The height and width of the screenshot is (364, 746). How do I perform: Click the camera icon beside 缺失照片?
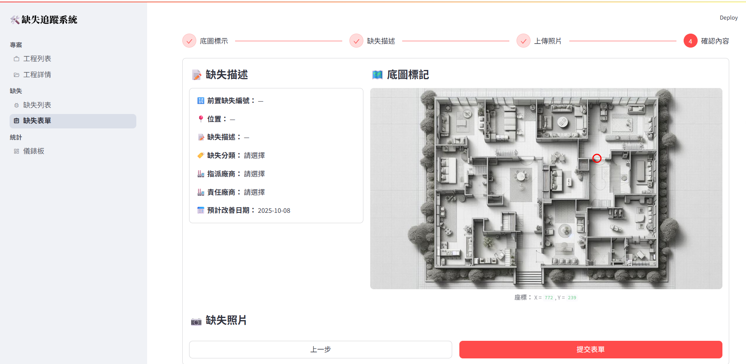tap(196, 321)
